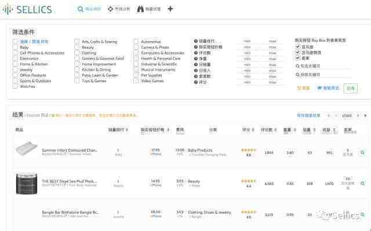Select the Beauty category checkbox
The width and height of the screenshot is (371, 231).
click(x=77, y=47)
